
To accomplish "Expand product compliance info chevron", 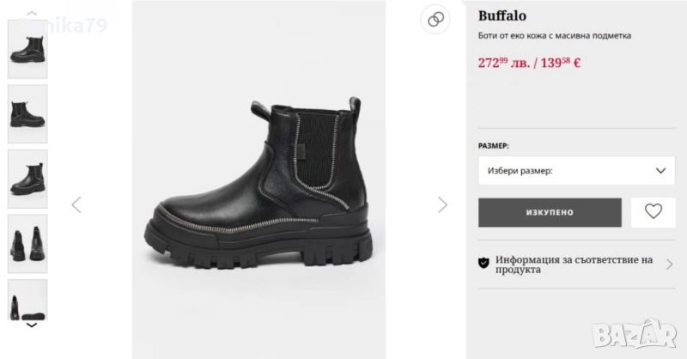I will 669,264.
